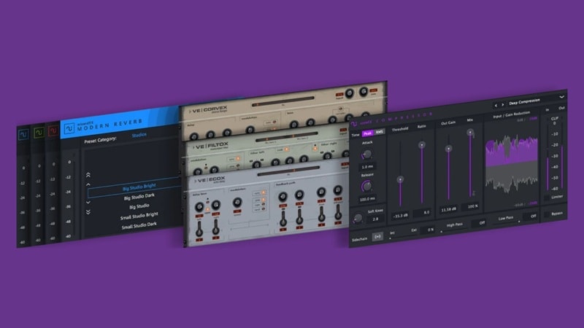This screenshot has width=584, height=328.
Task: Click the Mix value field 100 %
Action: point(471,206)
